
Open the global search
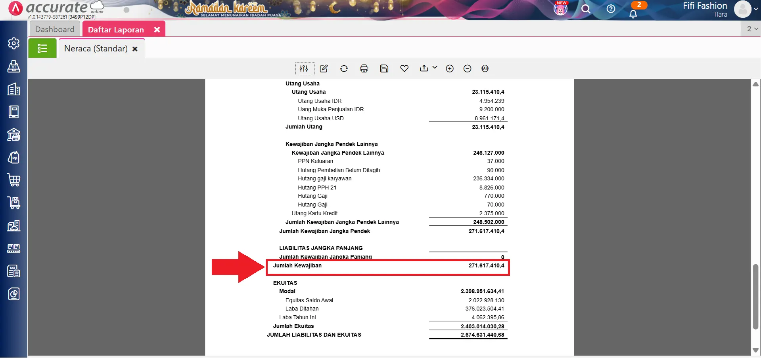[x=586, y=9]
